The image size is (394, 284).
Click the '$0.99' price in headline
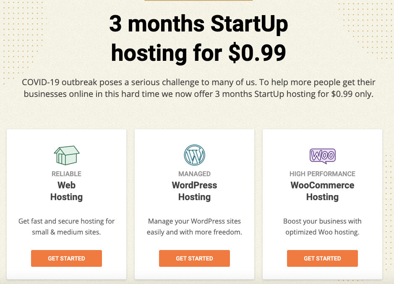coord(257,53)
